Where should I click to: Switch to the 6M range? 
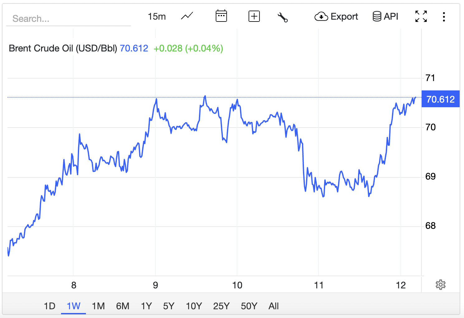pos(123,306)
